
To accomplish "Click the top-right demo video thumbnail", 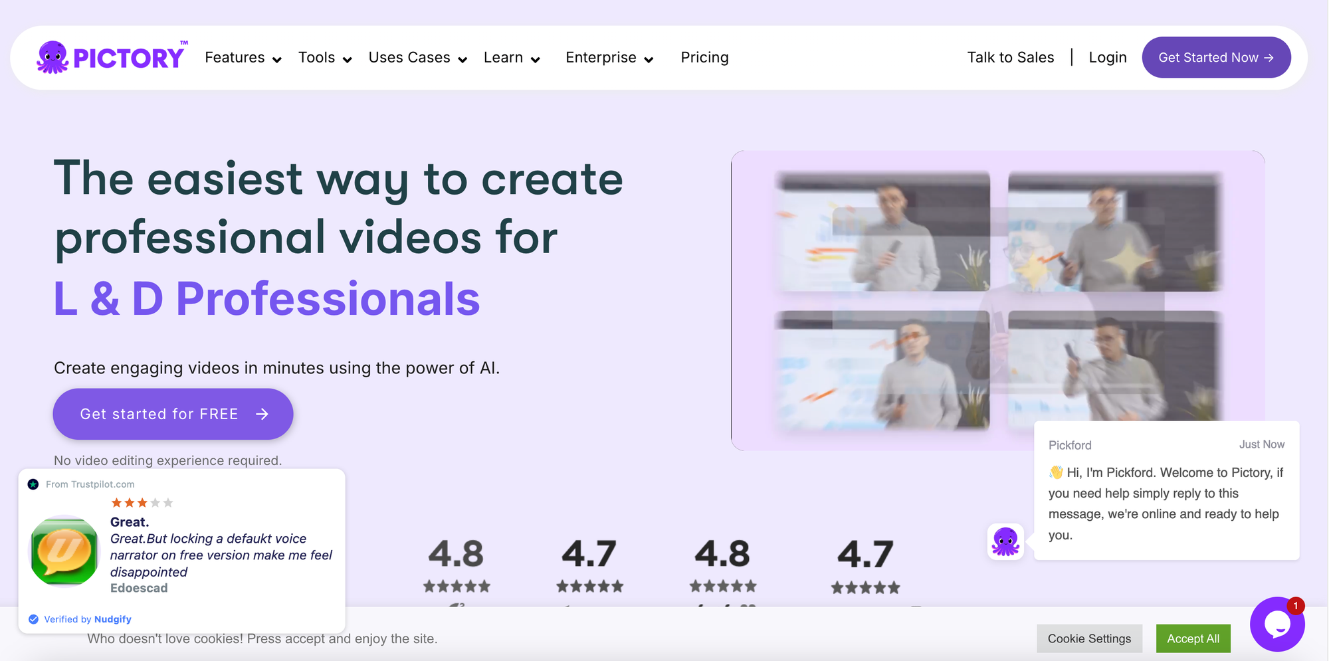I will [1116, 231].
